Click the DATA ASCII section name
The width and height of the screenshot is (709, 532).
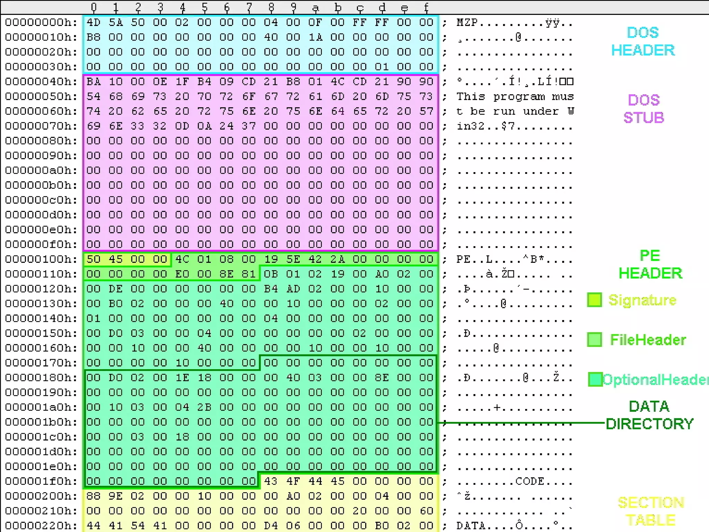[471, 526]
